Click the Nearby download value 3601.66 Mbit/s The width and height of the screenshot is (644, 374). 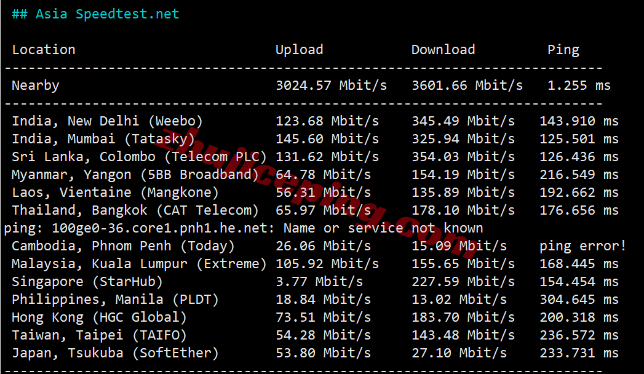click(x=467, y=86)
